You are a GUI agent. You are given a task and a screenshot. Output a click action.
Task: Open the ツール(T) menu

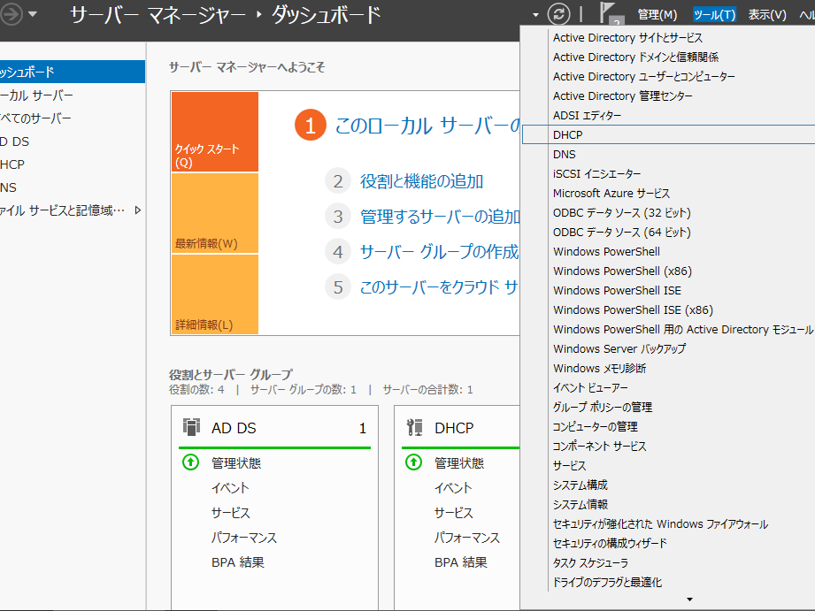tap(715, 14)
